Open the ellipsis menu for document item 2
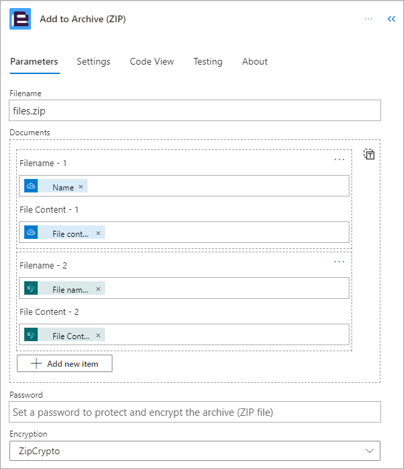 tap(339, 262)
